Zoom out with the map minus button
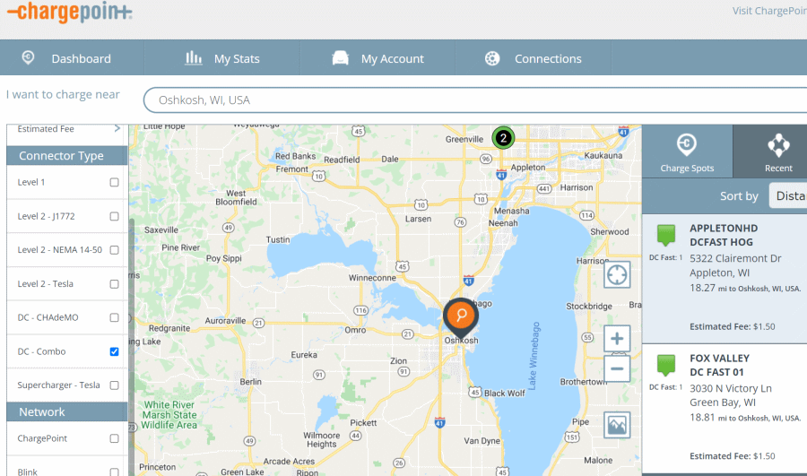Image resolution: width=807 pixels, height=476 pixels. point(617,369)
